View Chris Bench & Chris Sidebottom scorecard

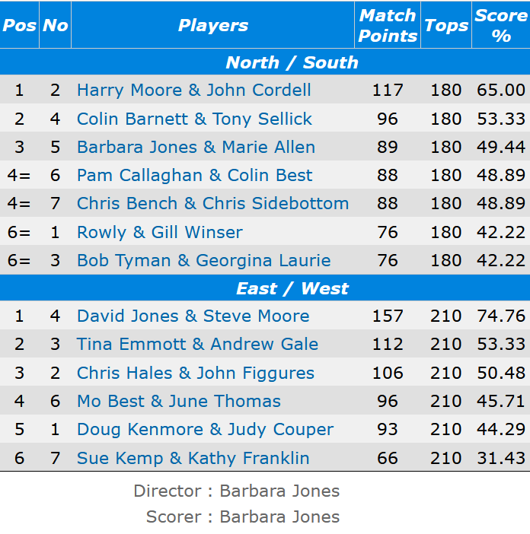pyautogui.click(x=212, y=203)
